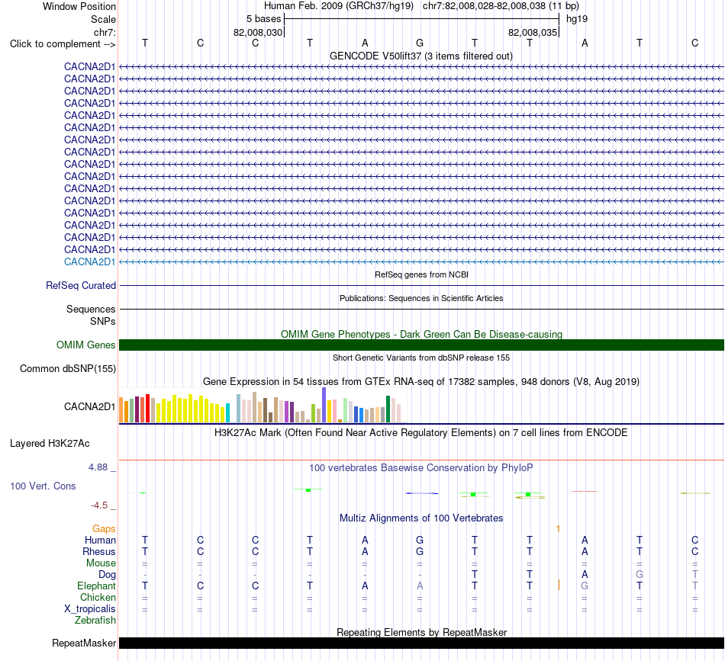Click the GTEx CACNA2D1 expression label

pos(90,406)
